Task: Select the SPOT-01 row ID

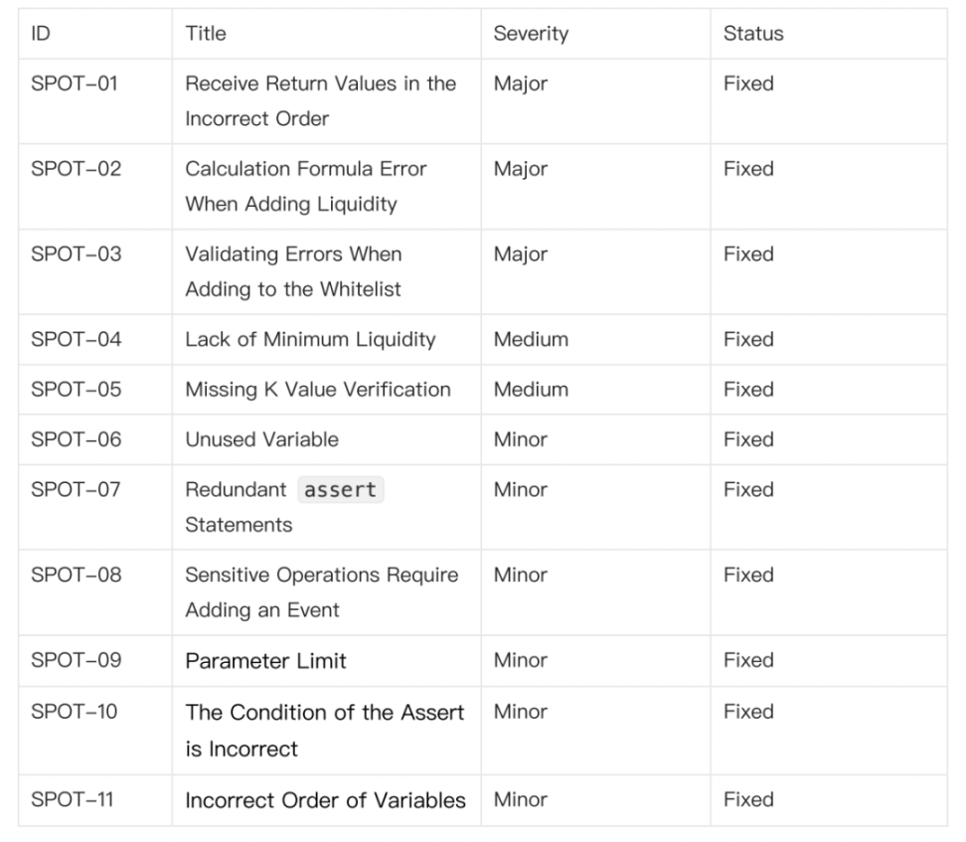Action: 76,84
